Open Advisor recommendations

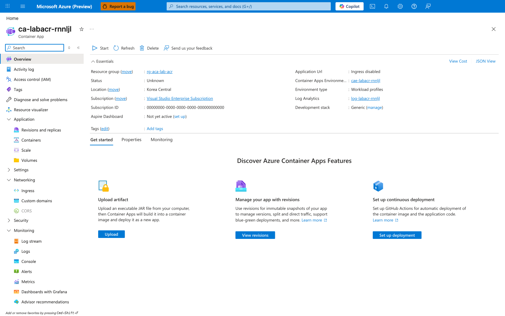coord(45,302)
